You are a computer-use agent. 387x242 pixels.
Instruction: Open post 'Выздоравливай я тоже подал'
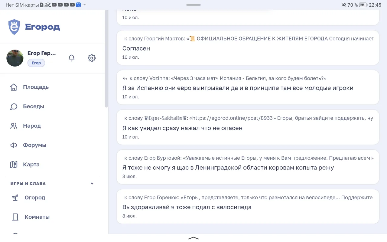[x=187, y=207]
